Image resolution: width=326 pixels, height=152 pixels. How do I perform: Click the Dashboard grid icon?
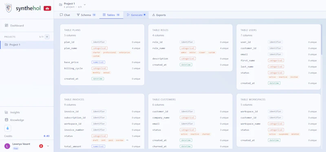[7, 25]
